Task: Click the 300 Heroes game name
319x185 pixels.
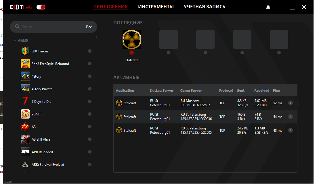Action: [x=40, y=51]
